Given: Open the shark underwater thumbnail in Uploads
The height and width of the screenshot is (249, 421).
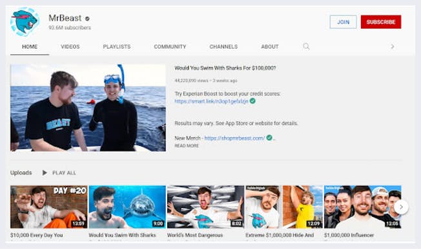Looking at the screenshot, I should (x=127, y=207).
